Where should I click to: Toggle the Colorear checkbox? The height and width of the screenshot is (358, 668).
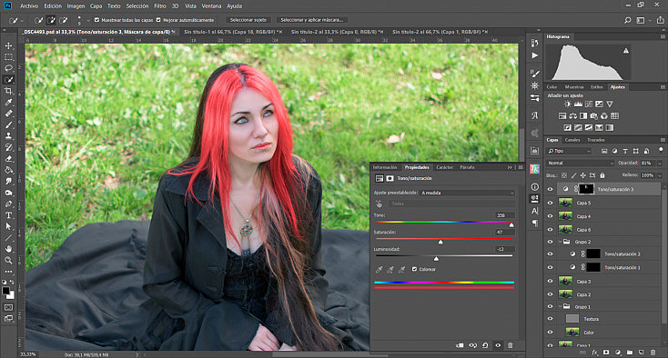[x=414, y=269]
